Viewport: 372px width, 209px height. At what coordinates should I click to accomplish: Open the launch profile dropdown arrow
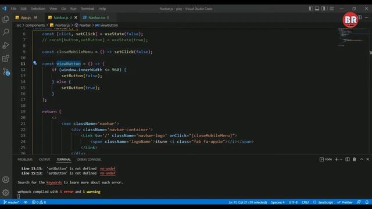(341, 159)
